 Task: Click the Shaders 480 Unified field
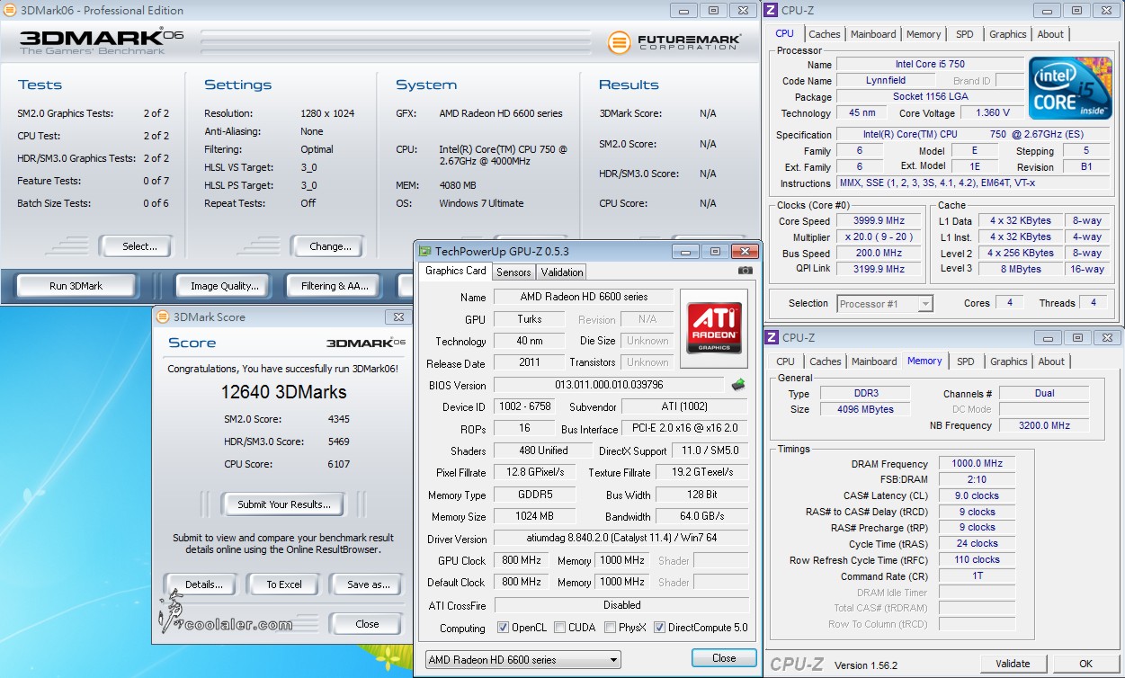(x=542, y=451)
